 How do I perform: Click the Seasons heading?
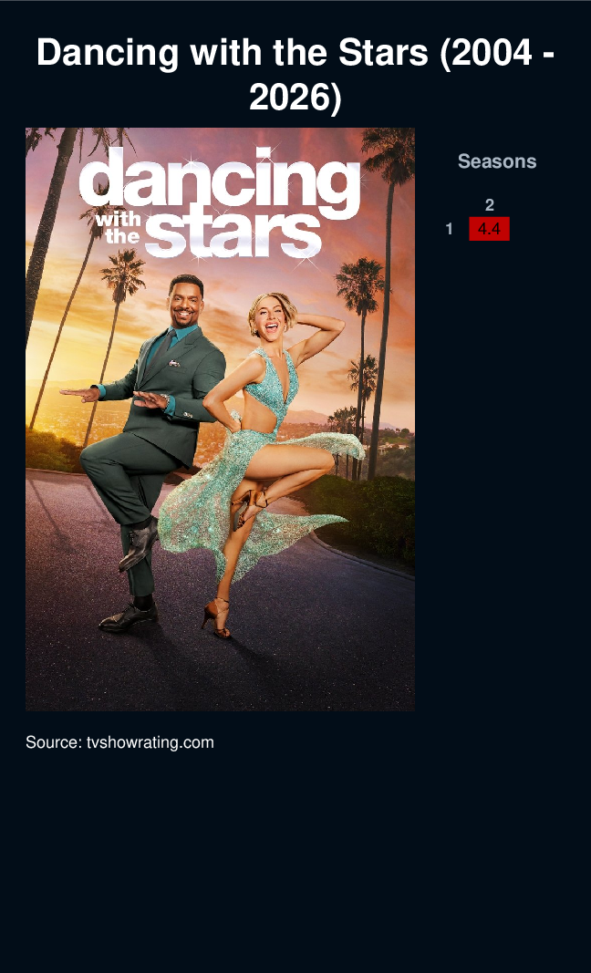pos(497,161)
